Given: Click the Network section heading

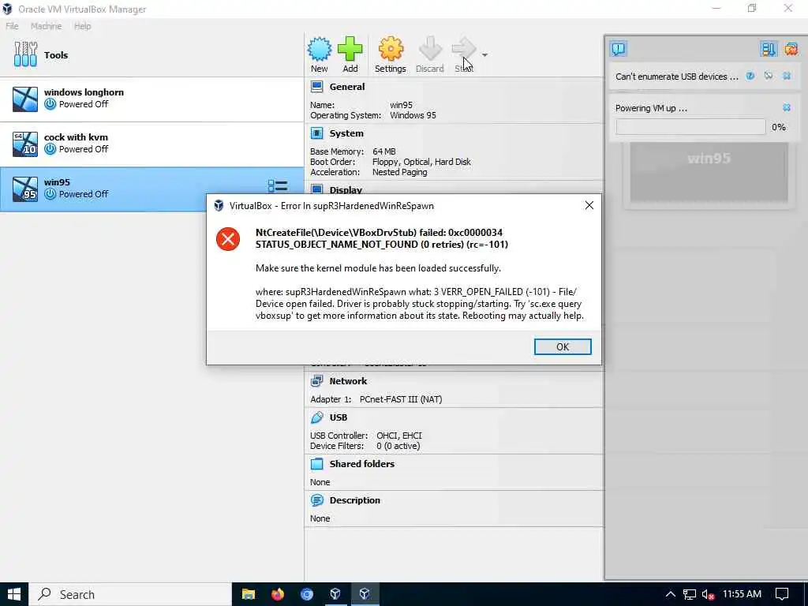Looking at the screenshot, I should tap(348, 381).
